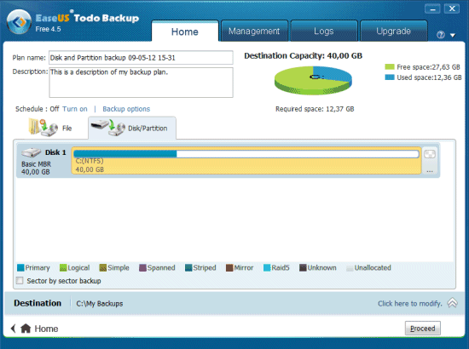Turn on the backup schedule
Viewport: 469px width, 349px height.
[x=75, y=109]
